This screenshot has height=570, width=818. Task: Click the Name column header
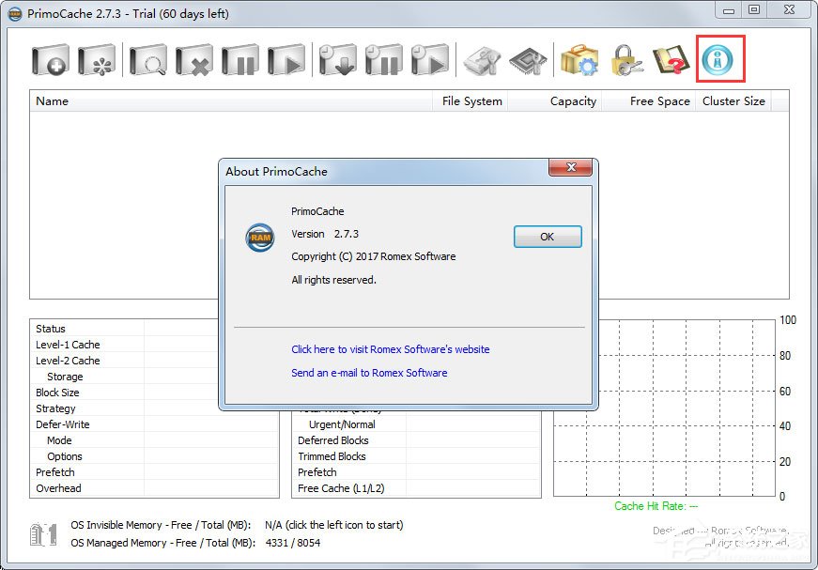(x=53, y=101)
